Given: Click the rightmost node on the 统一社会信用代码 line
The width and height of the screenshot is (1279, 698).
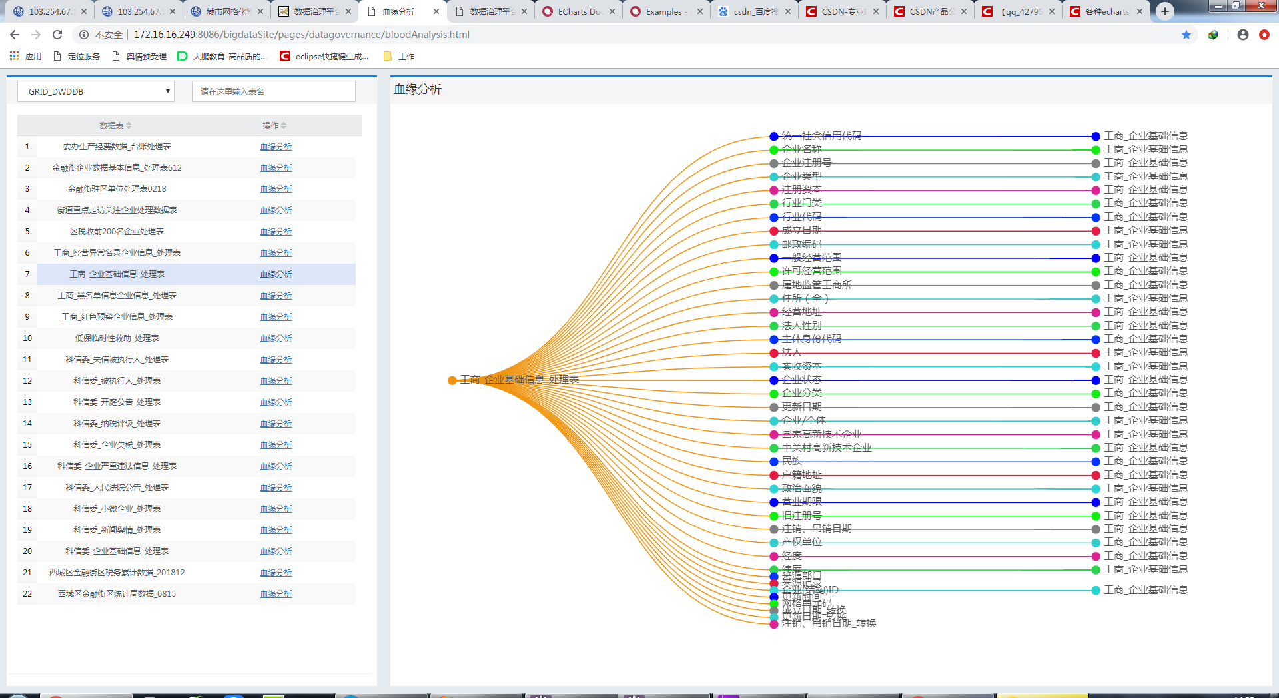Looking at the screenshot, I should click(1096, 137).
